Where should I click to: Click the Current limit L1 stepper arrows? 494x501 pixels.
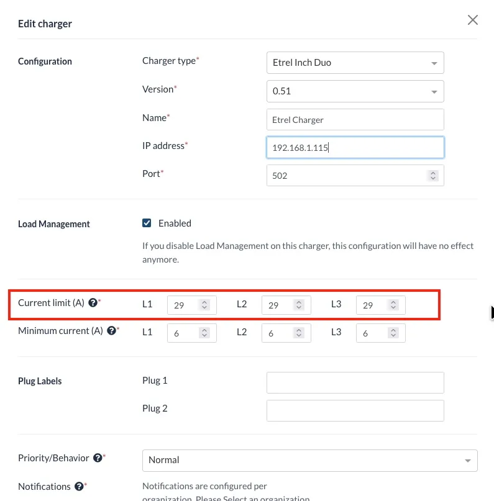coord(204,305)
